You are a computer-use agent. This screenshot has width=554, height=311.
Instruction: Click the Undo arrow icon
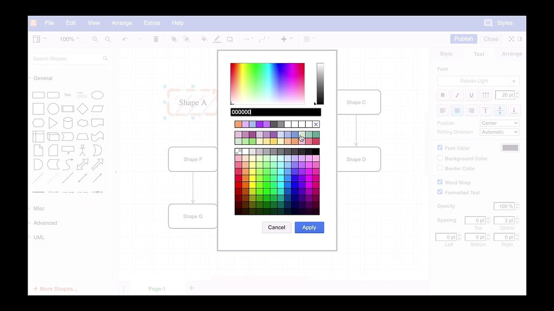124,39
